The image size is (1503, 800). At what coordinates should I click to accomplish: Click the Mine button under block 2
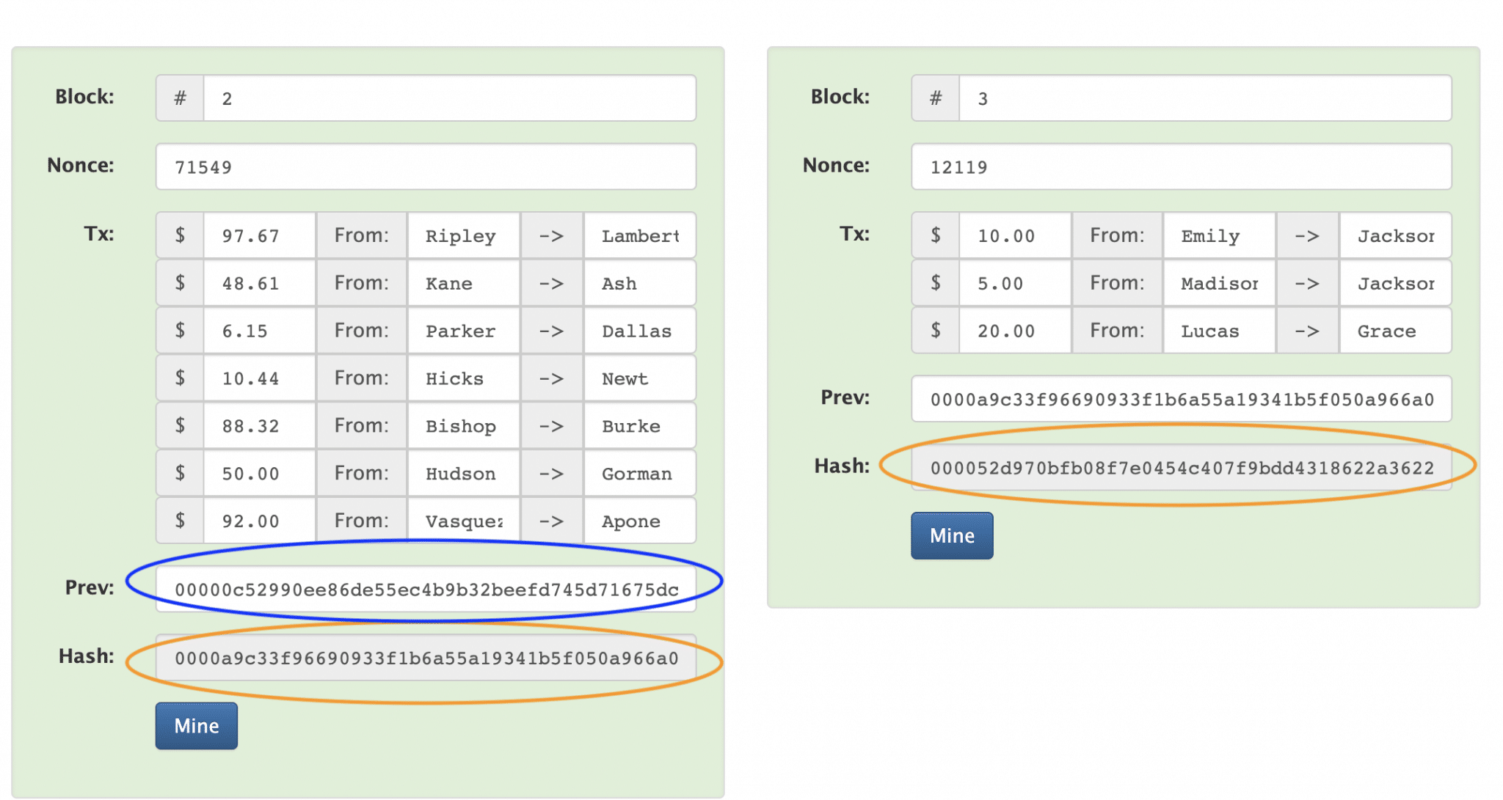196,725
